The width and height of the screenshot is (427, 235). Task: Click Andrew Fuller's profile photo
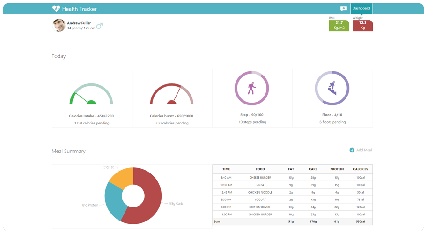59,25
